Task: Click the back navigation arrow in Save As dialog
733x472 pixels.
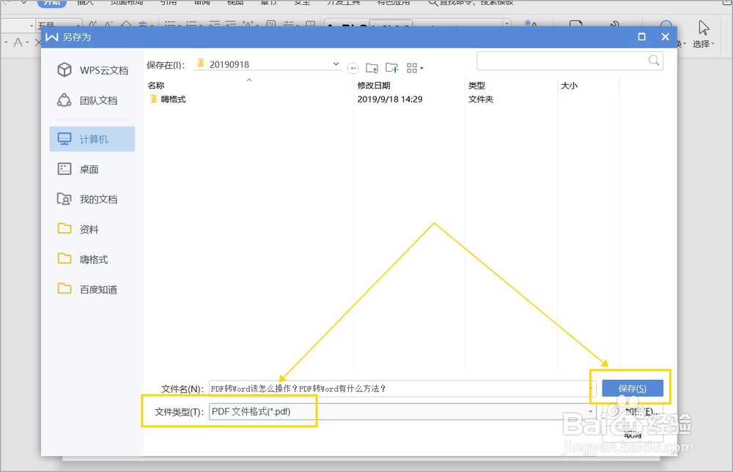Action: click(353, 67)
